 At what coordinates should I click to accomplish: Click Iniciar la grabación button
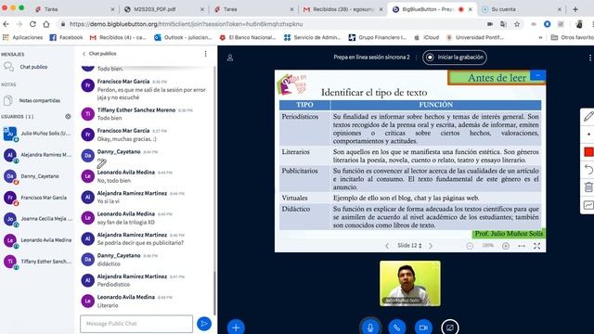[454, 58]
